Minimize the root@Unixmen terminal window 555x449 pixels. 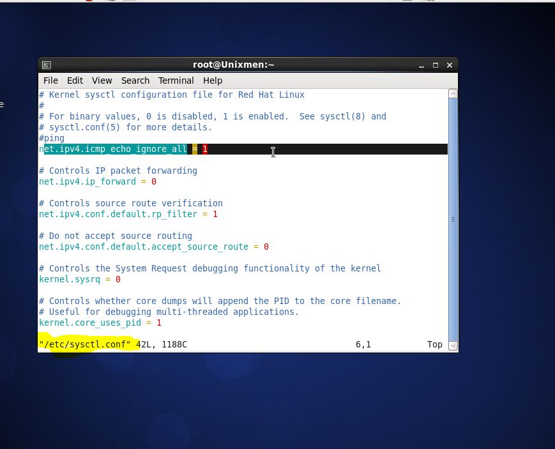(422, 66)
